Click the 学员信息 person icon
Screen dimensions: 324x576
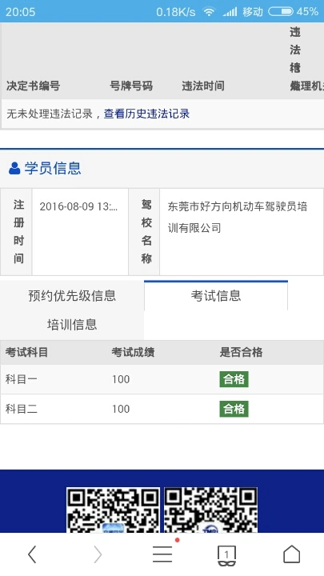click(14, 168)
